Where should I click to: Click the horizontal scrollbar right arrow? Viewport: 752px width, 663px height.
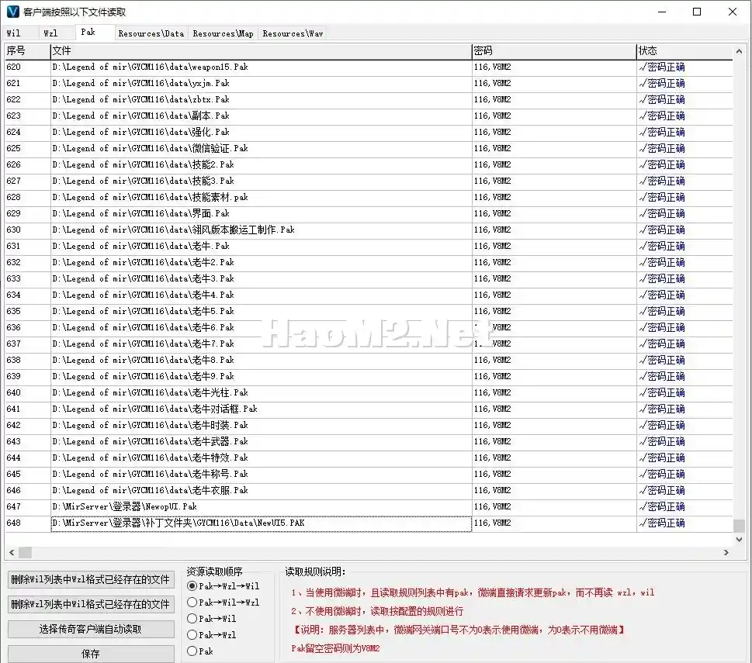(x=726, y=552)
